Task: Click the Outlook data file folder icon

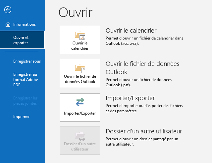Action: [80, 68]
